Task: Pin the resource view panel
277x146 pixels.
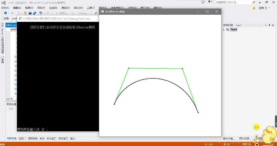Action: [x=269, y=25]
